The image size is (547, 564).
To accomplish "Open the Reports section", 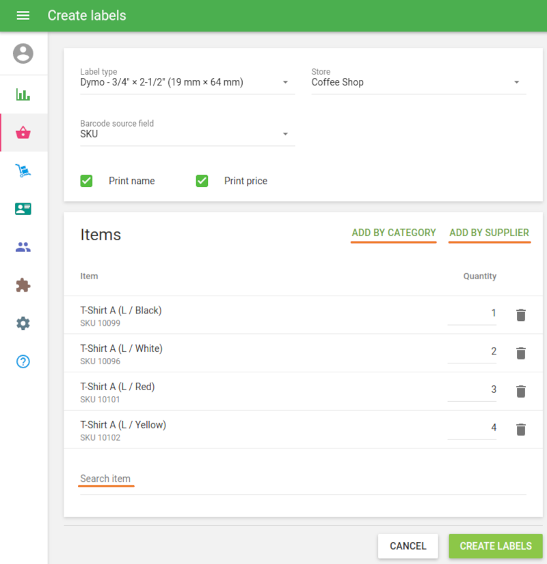I will [23, 94].
